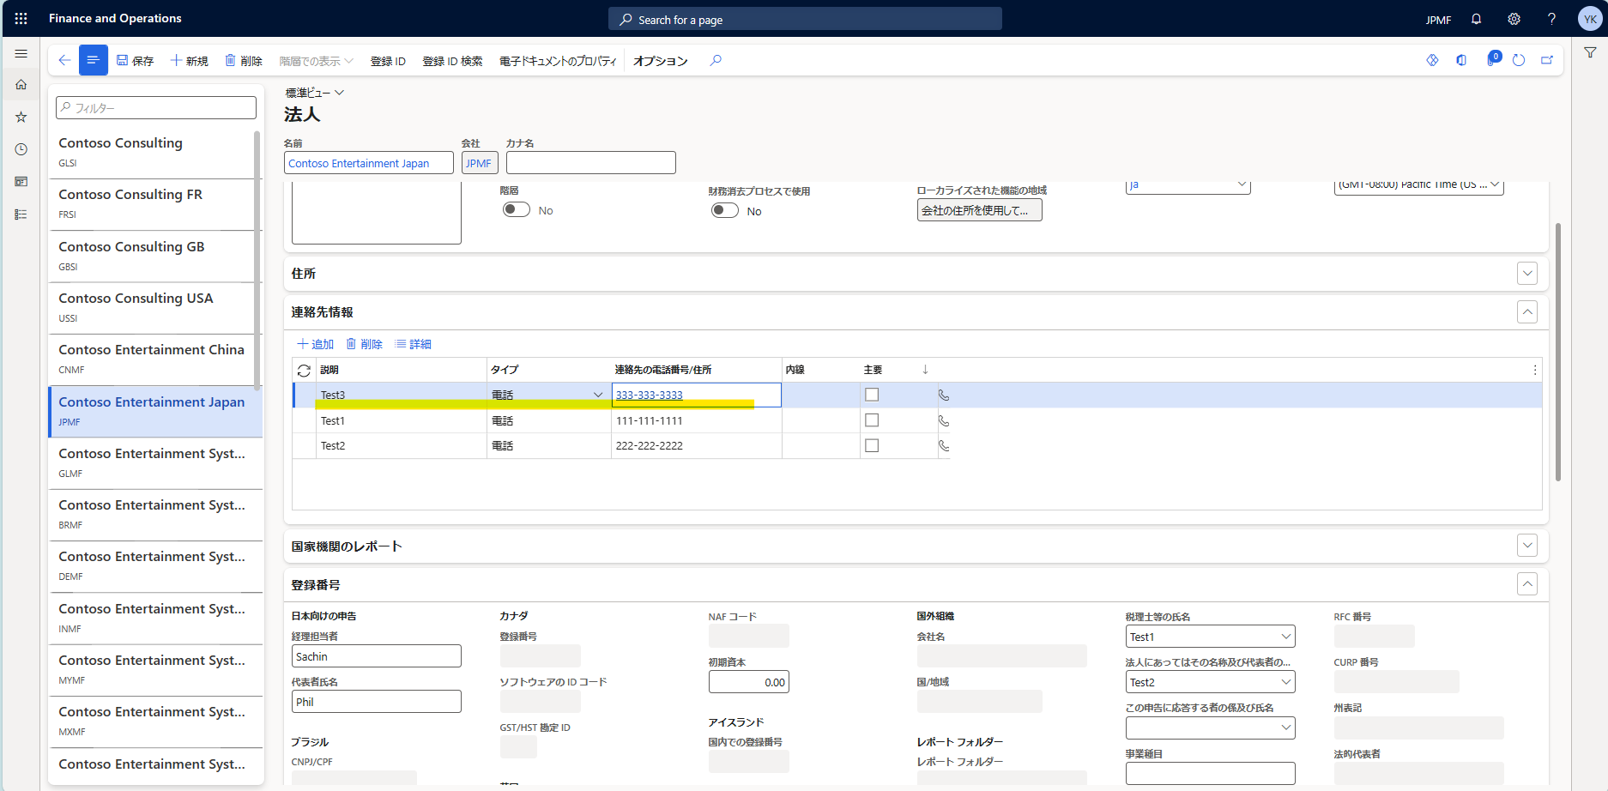Click phone icon for Test3 row
The width and height of the screenshot is (1608, 791).
(944, 395)
